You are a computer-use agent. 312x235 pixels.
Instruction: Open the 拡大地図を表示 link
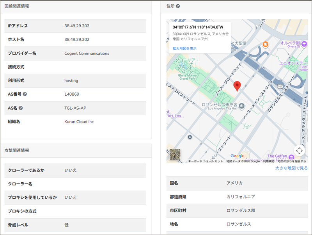[x=184, y=48]
